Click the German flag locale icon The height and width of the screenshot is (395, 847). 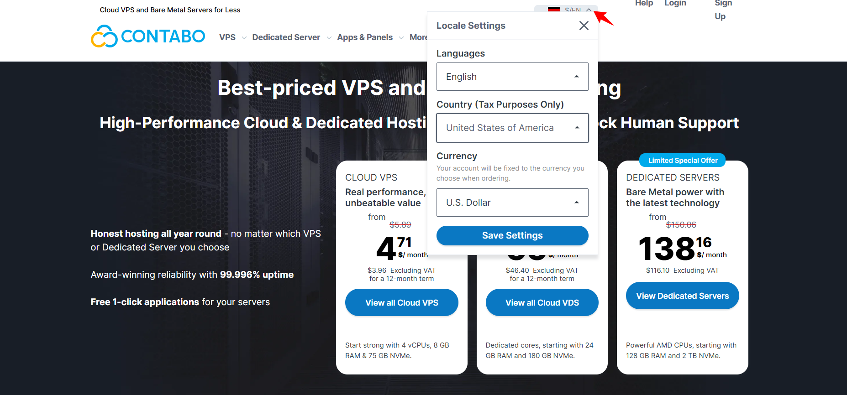tap(554, 9)
